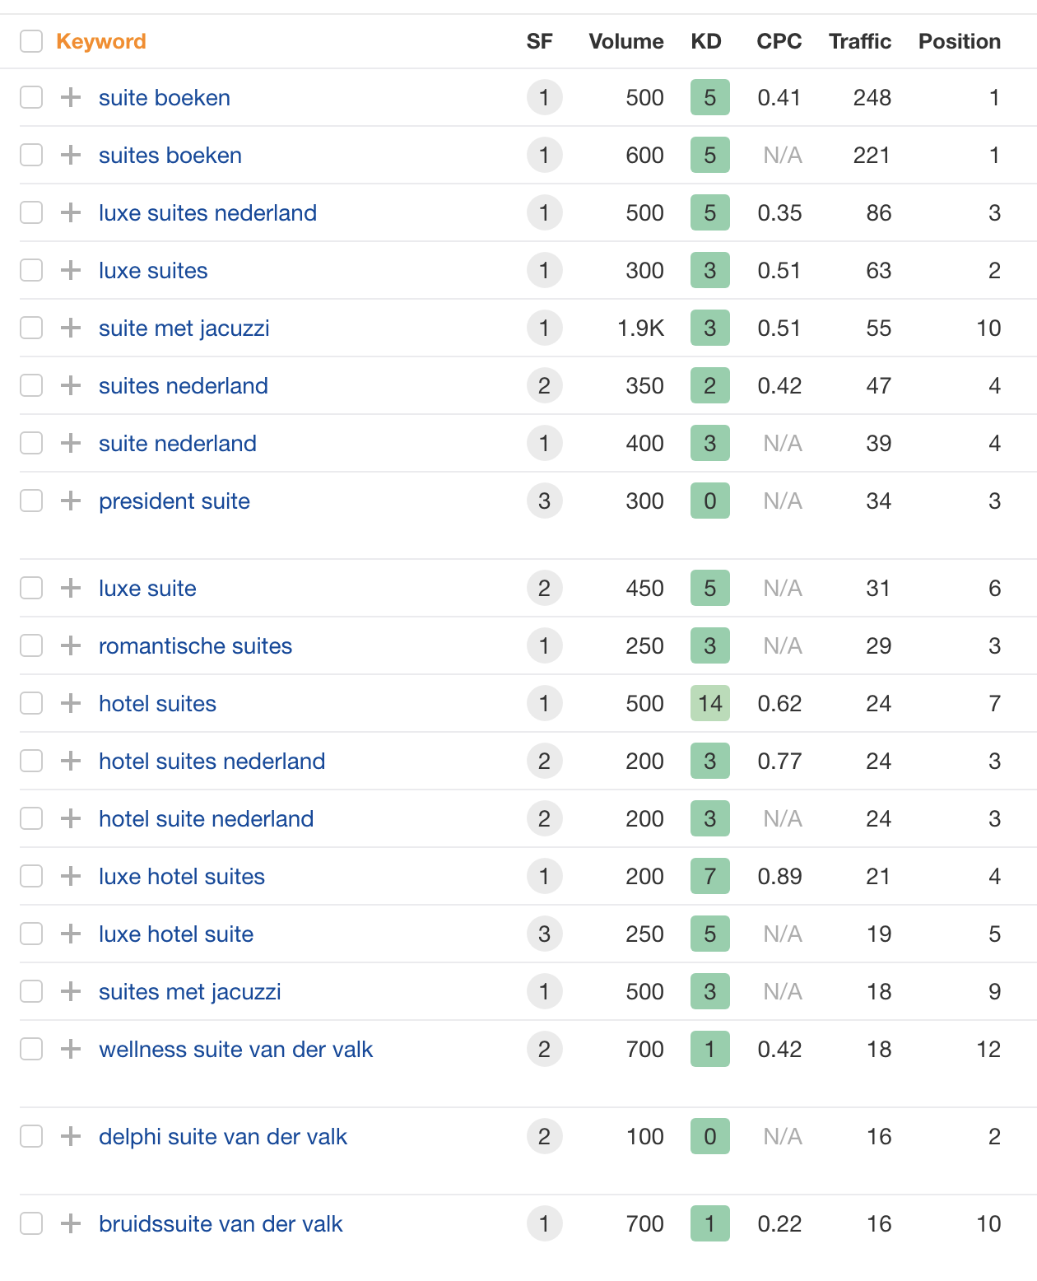The height and width of the screenshot is (1281, 1037).
Task: Select the checkbox for romantische suites
Action: pyautogui.click(x=31, y=645)
